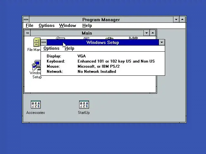The height and width of the screenshot is (154, 206).
Task: Click the 'Display:' label
Action: pyautogui.click(x=54, y=56)
